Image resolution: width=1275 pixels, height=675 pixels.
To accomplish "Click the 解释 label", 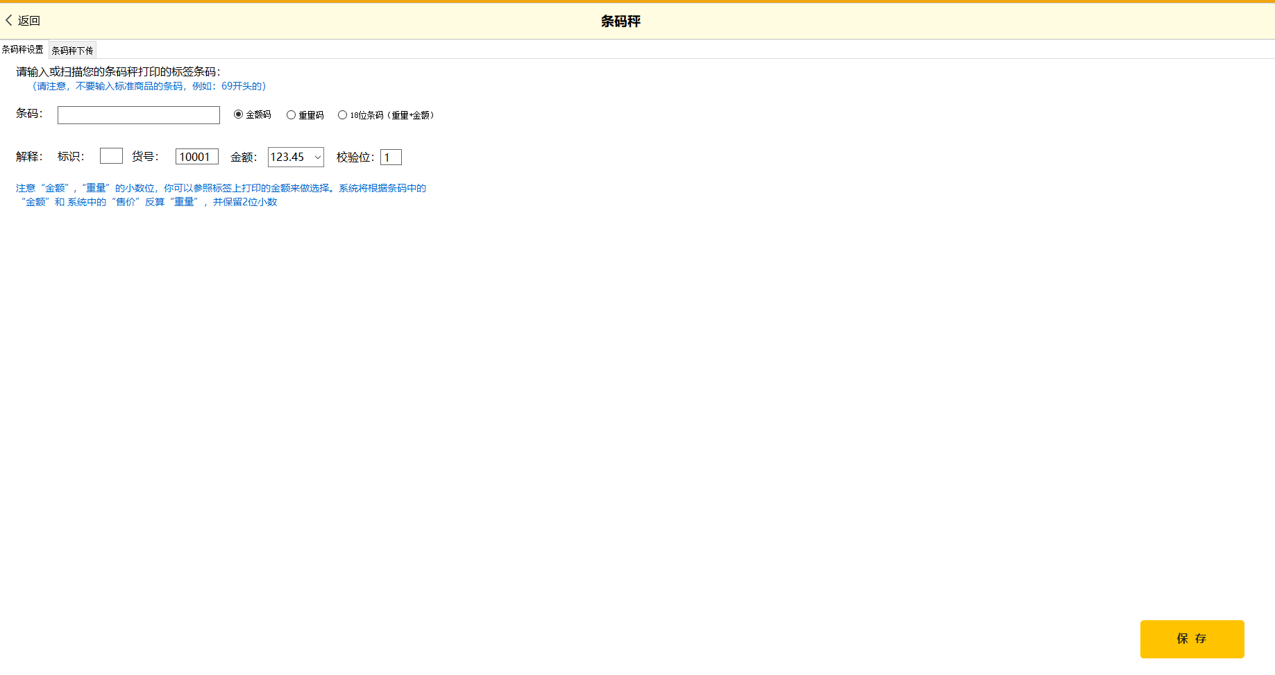I will (x=29, y=157).
